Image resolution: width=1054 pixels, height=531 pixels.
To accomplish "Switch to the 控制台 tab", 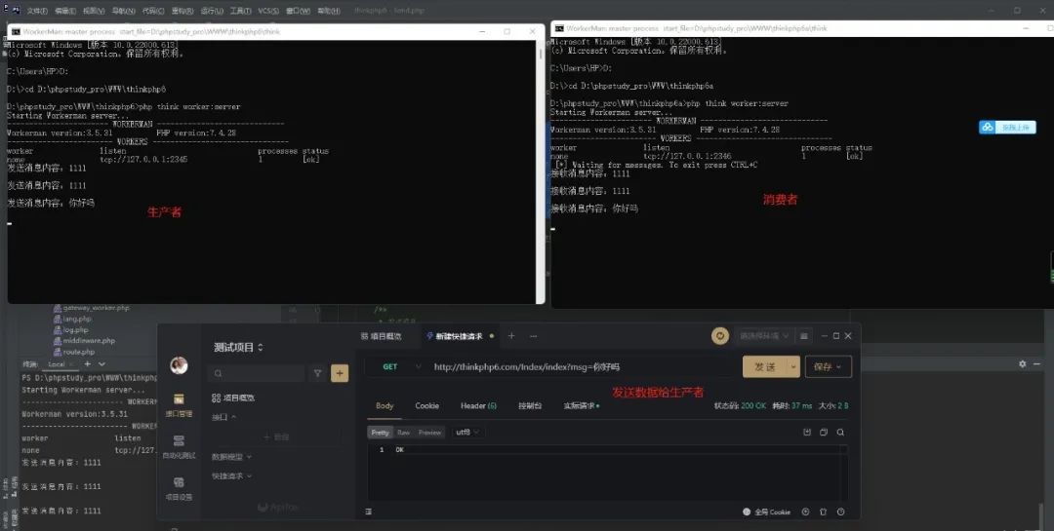I will point(530,405).
